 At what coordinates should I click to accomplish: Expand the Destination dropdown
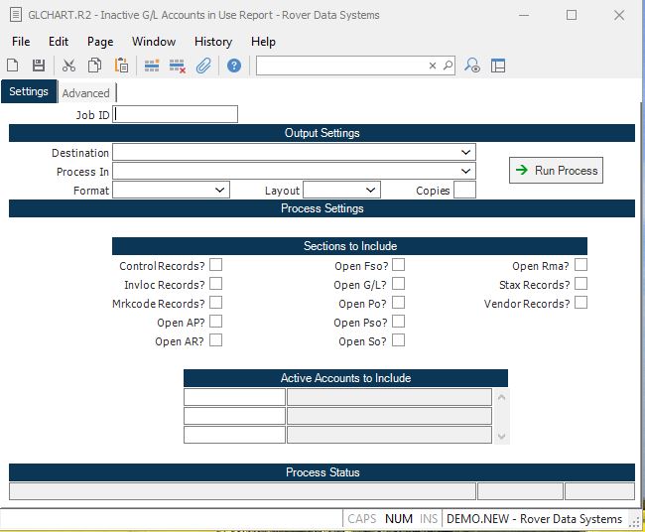465,153
